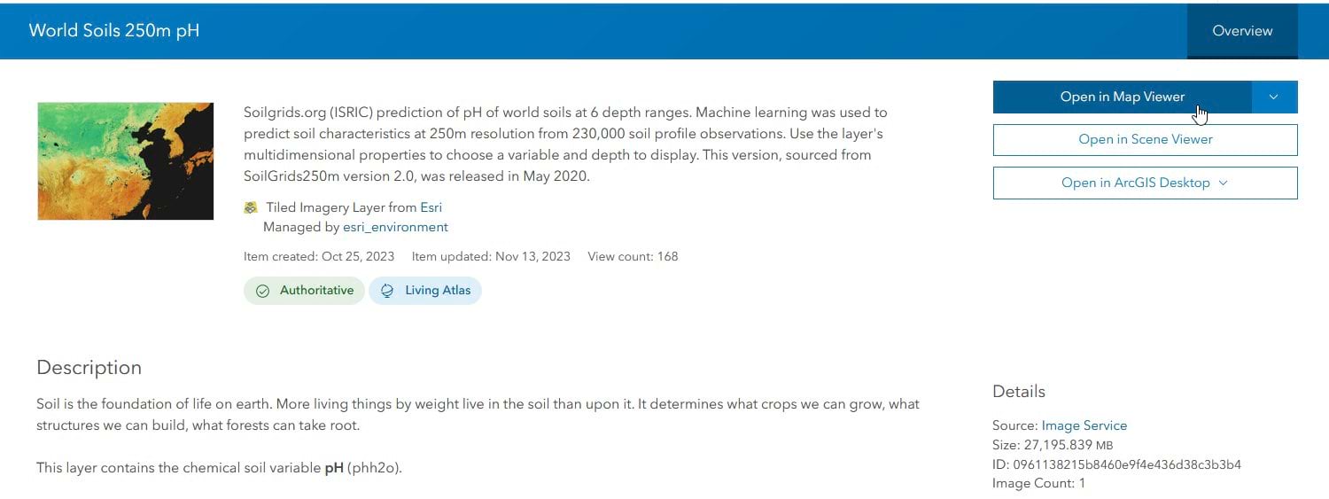1329x499 pixels.
Task: Click the Authoritative checkmark badge icon
Action: pyautogui.click(x=262, y=291)
